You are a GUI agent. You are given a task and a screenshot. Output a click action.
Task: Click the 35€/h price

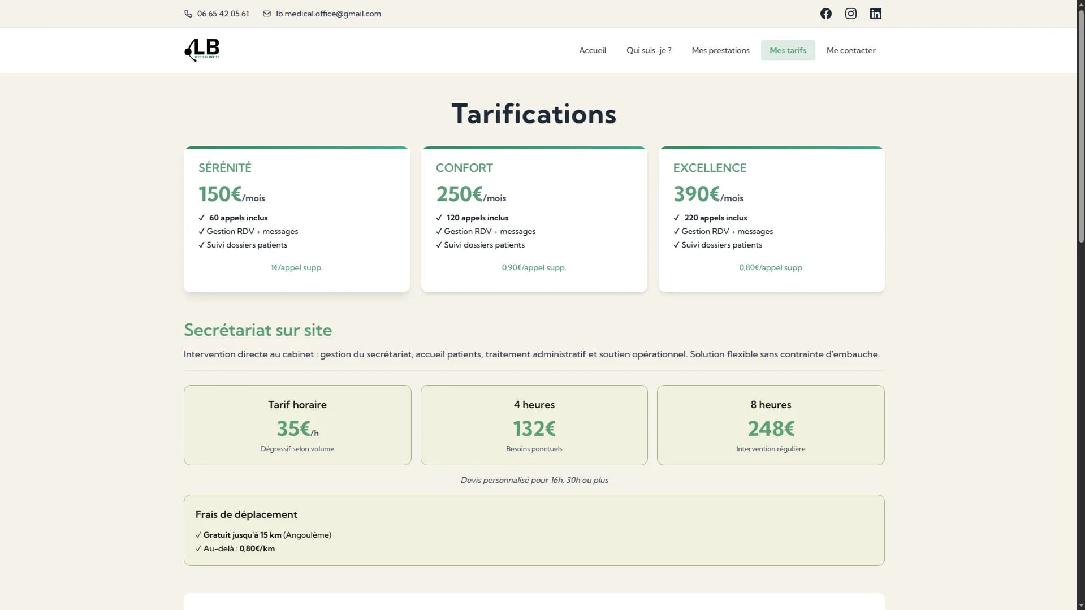[x=297, y=429]
